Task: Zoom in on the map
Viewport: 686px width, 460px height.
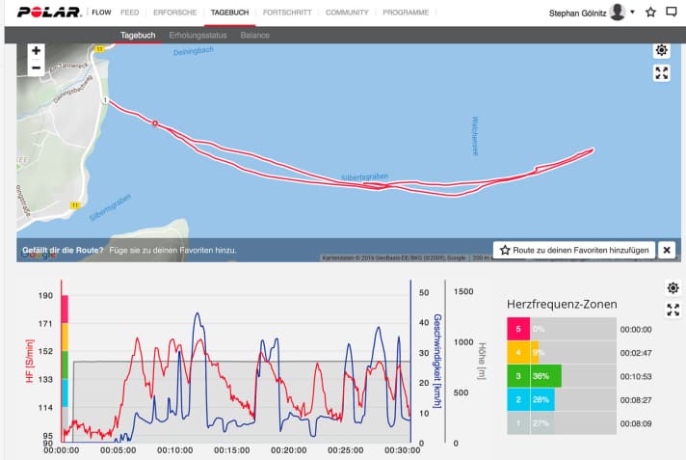Action: pos(36,51)
